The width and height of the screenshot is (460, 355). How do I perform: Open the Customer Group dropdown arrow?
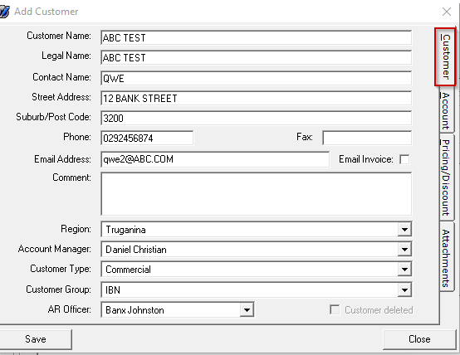pos(404,290)
